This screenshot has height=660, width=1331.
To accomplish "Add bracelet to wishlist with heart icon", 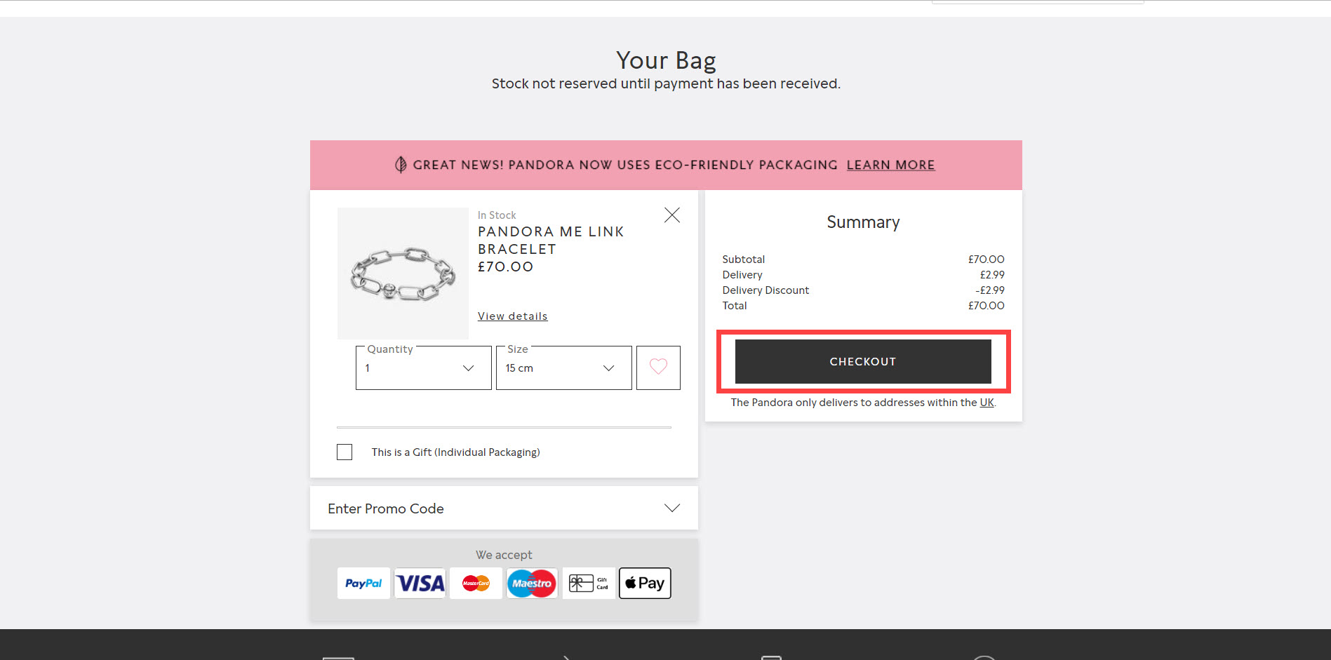I will click(x=658, y=367).
